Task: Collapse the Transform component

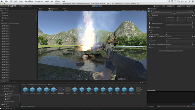Action: click(x=148, y=16)
